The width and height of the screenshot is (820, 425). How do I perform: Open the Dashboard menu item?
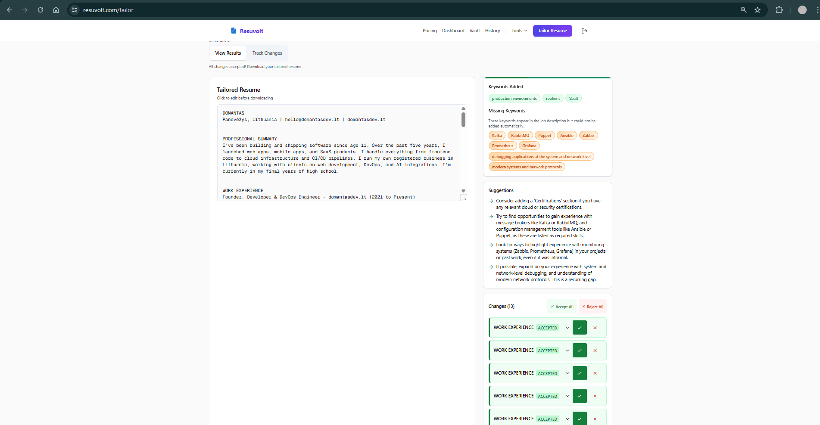453,31
